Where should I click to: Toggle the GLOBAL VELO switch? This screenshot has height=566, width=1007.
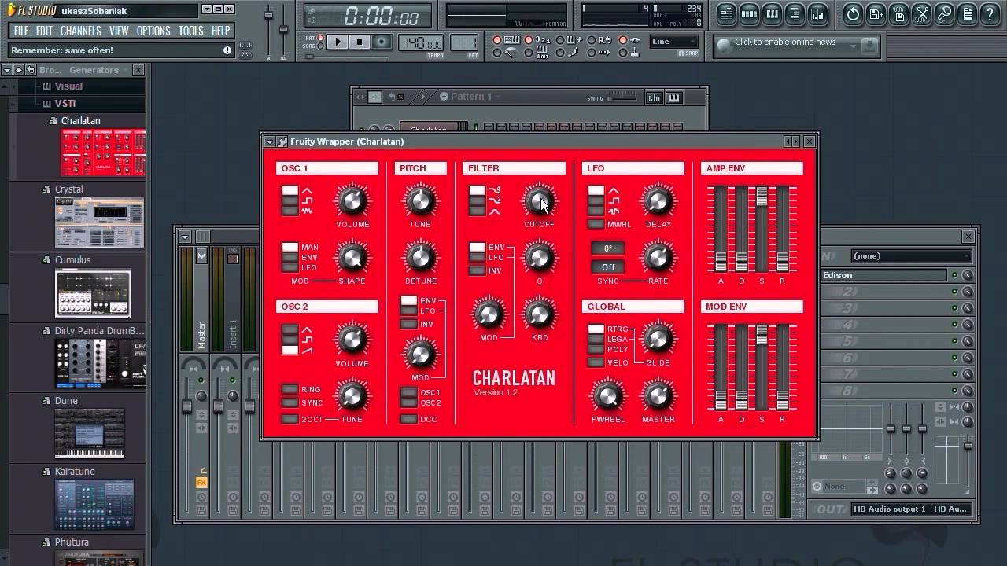point(596,363)
